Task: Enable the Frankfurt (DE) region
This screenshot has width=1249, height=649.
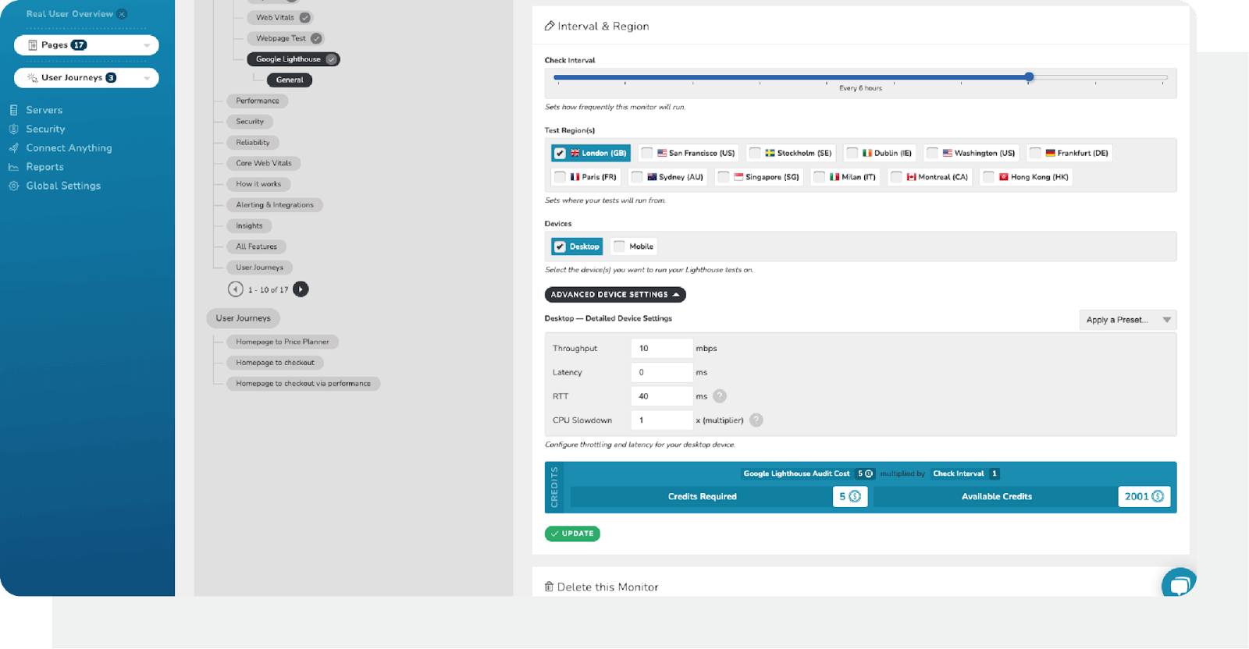Action: (x=1035, y=153)
